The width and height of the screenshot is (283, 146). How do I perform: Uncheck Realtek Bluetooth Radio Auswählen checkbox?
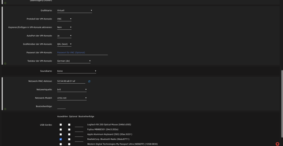61,139
